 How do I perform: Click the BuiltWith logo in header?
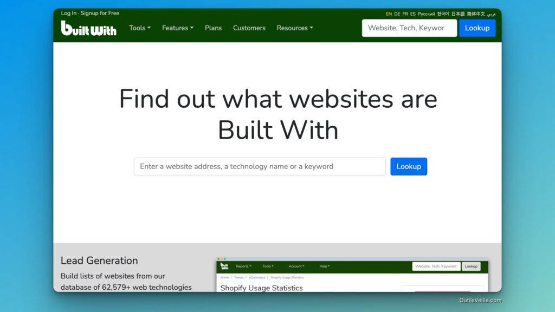(x=88, y=28)
